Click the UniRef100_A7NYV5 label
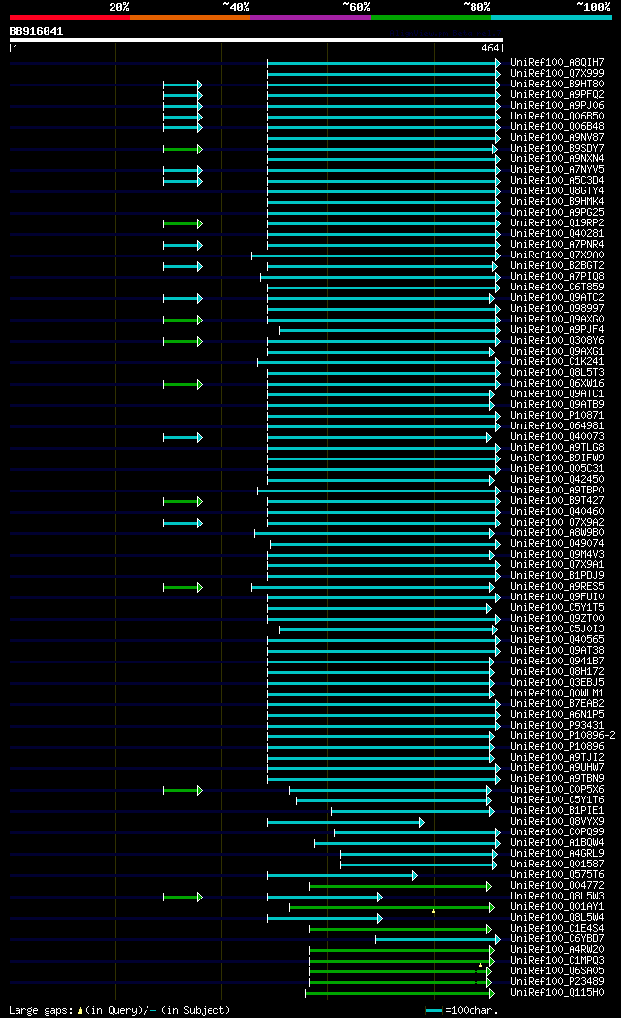This screenshot has width=621, height=1018. point(557,169)
